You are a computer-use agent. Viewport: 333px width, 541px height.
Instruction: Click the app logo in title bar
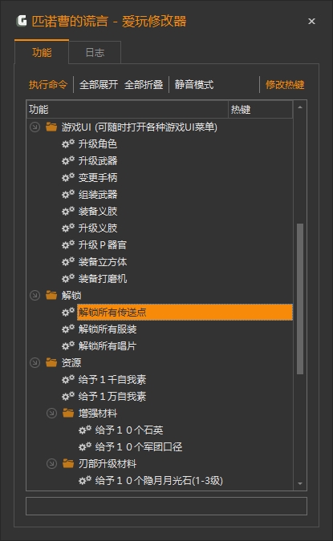[22, 21]
